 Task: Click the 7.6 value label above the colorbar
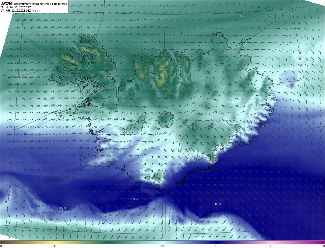point(144,237)
